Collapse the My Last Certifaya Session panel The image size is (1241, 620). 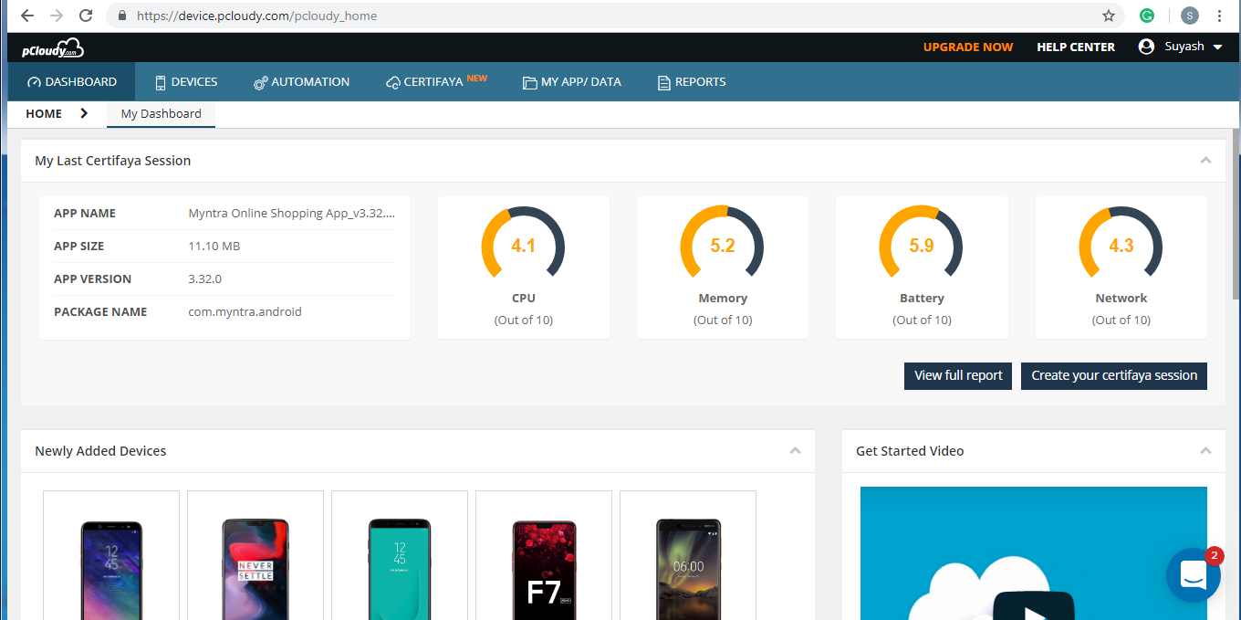(x=1205, y=161)
